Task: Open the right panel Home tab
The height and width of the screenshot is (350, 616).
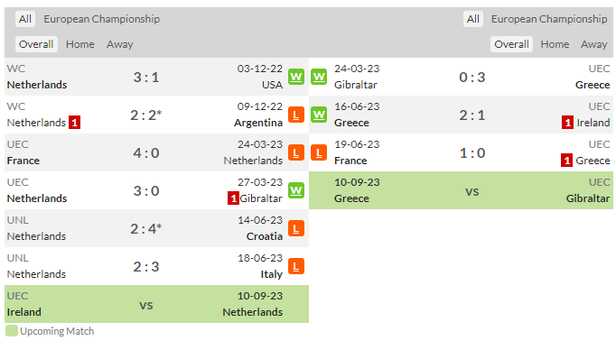Action: tap(555, 44)
